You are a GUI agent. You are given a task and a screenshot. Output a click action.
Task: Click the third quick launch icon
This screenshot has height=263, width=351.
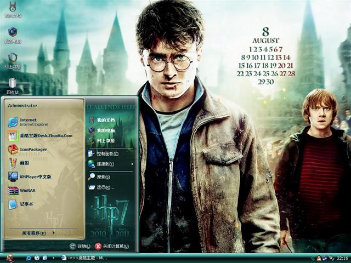coord(45,258)
